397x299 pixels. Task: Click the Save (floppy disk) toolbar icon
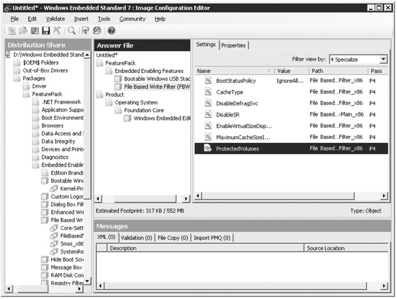point(46,31)
